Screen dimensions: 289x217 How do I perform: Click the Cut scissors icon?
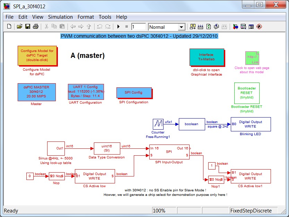point(46,27)
